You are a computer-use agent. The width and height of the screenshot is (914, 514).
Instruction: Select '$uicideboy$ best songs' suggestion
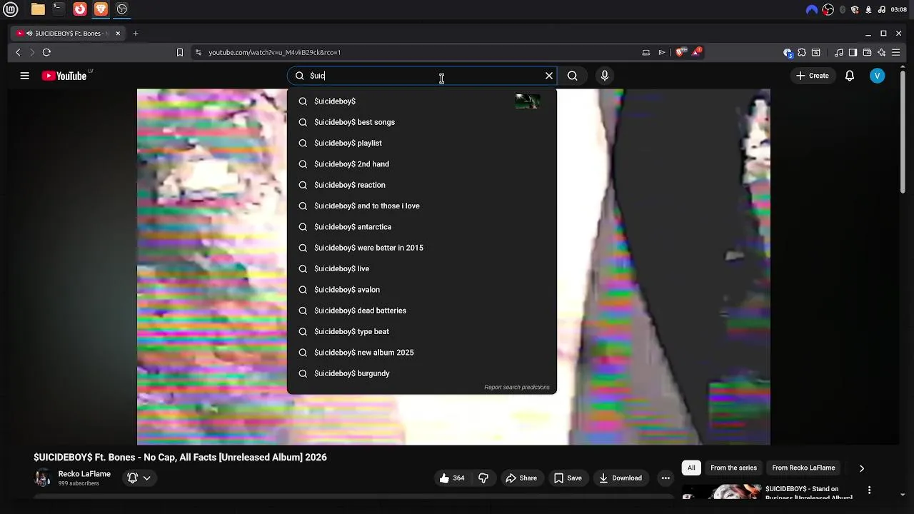(x=421, y=122)
